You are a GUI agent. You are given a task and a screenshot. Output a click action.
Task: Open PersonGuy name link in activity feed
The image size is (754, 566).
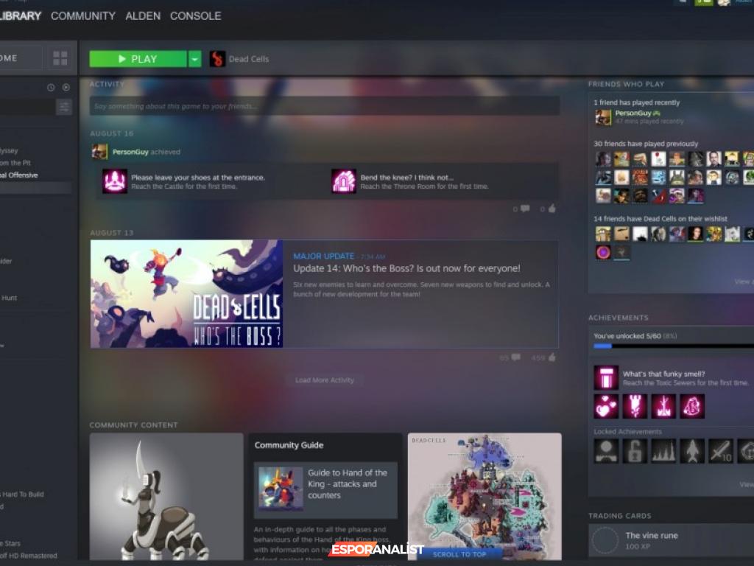click(130, 152)
